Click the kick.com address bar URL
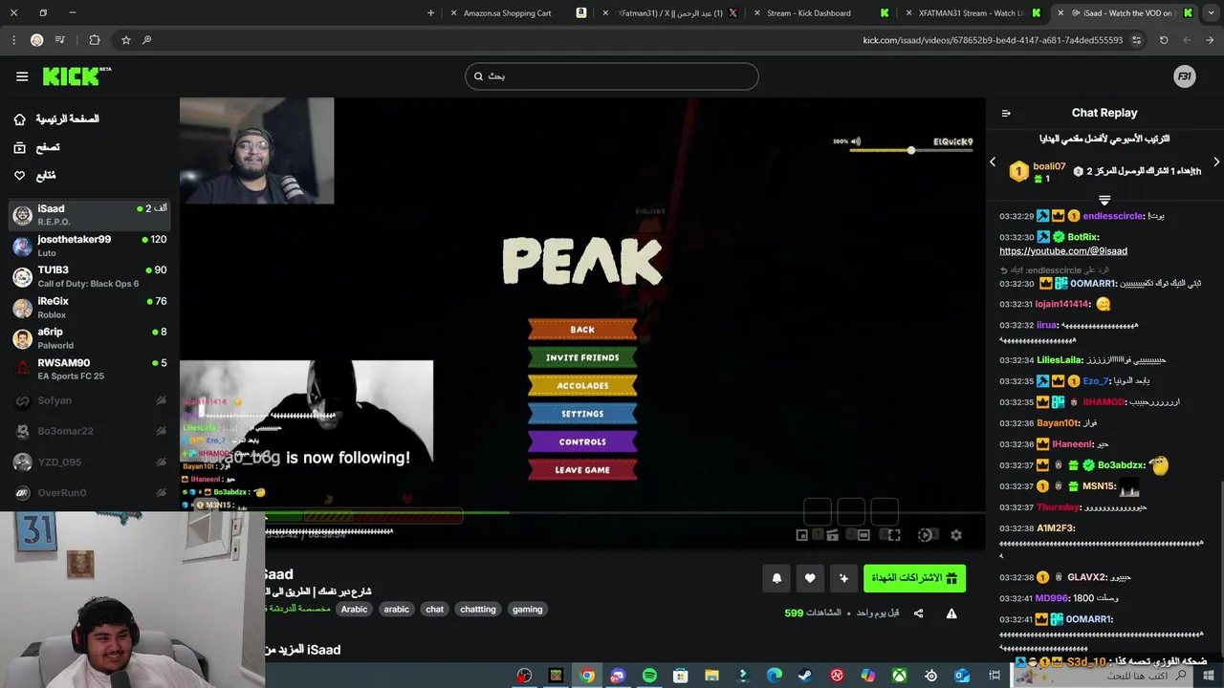Screen dimensions: 1224x688 pos(993,40)
